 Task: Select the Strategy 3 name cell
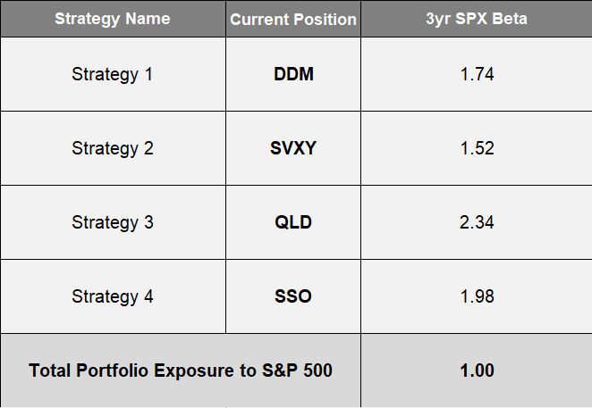pos(113,222)
